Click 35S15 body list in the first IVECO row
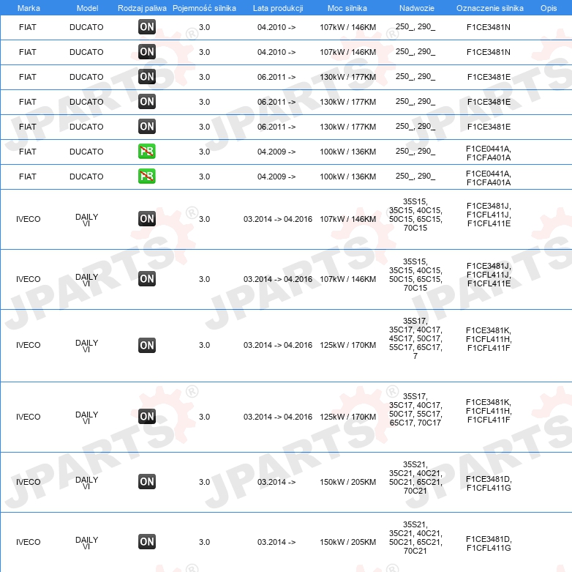This screenshot has height=572, width=572. click(415, 215)
